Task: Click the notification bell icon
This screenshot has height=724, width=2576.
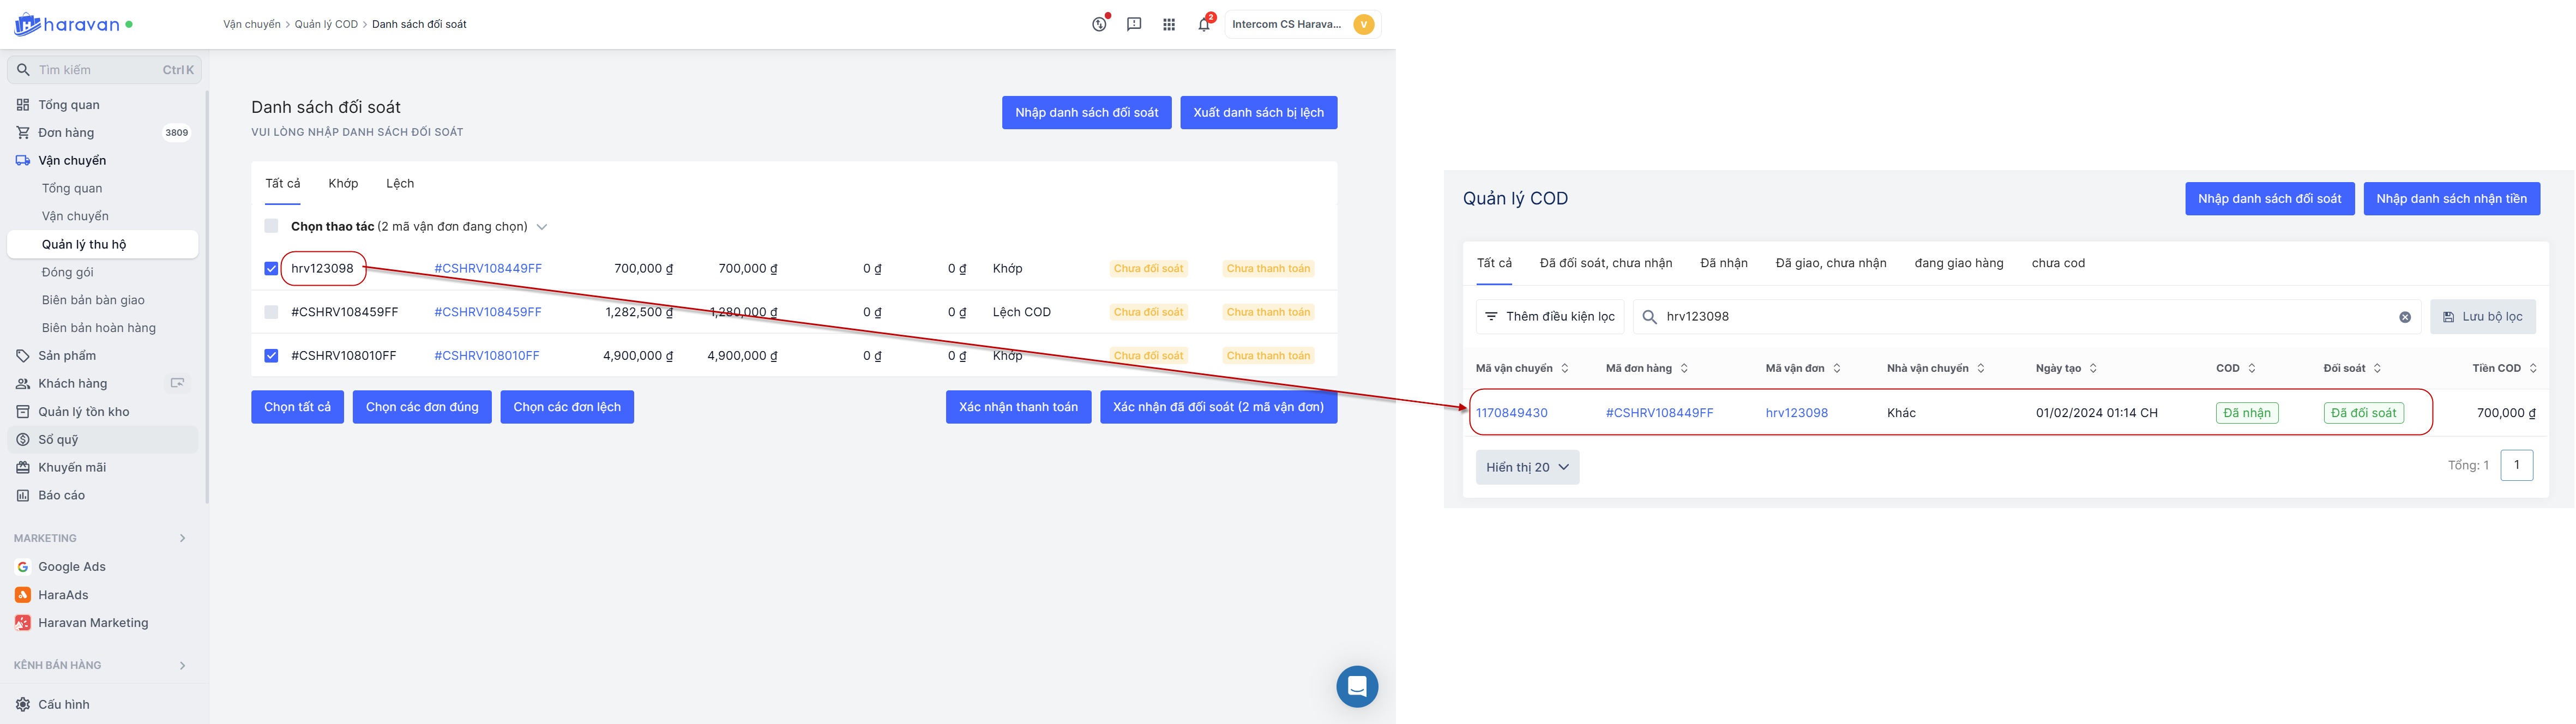Action: pos(1204,24)
